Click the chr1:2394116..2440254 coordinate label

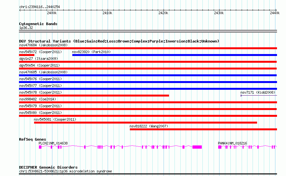click(40, 7)
